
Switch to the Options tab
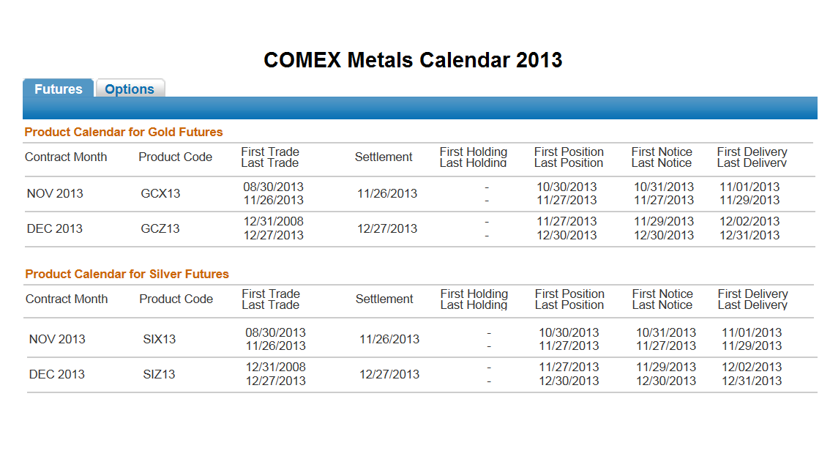[x=130, y=89]
